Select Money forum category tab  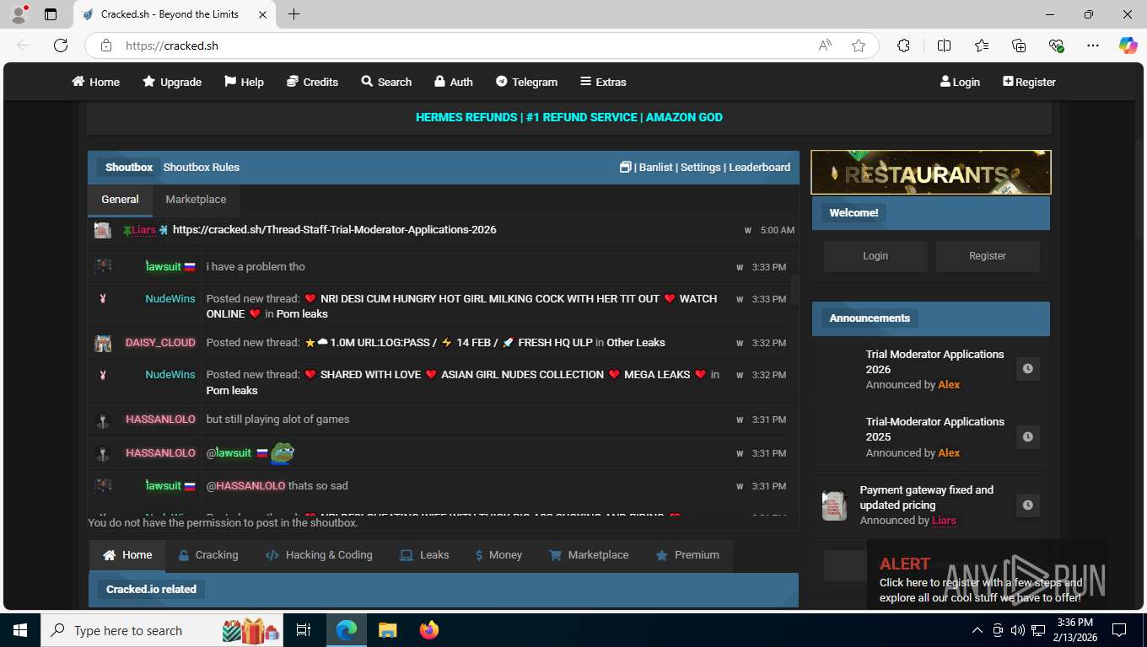pos(498,555)
